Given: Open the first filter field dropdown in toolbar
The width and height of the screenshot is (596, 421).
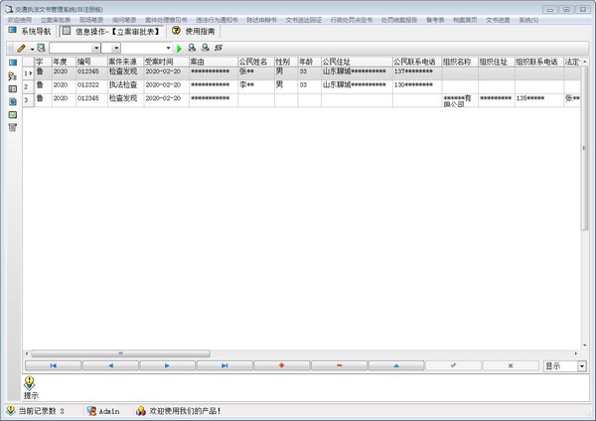Looking at the screenshot, I should coord(94,48).
